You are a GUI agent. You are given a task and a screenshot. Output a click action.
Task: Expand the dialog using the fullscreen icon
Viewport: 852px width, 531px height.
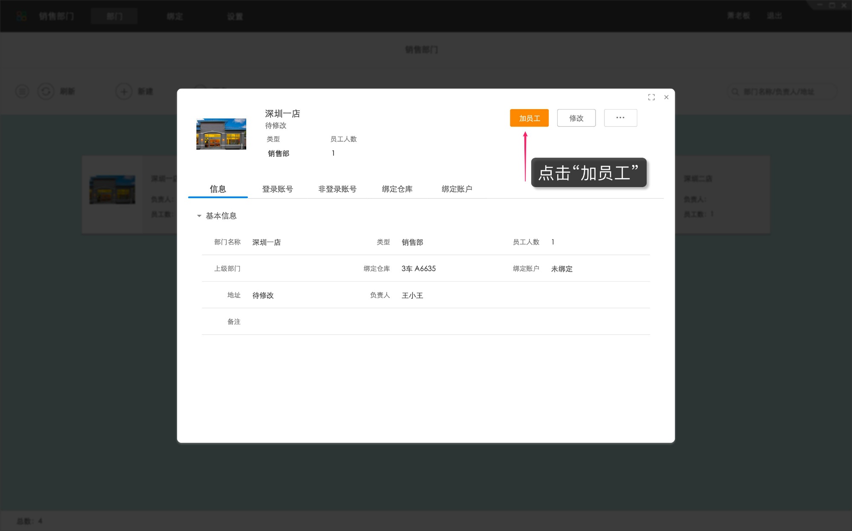point(651,97)
